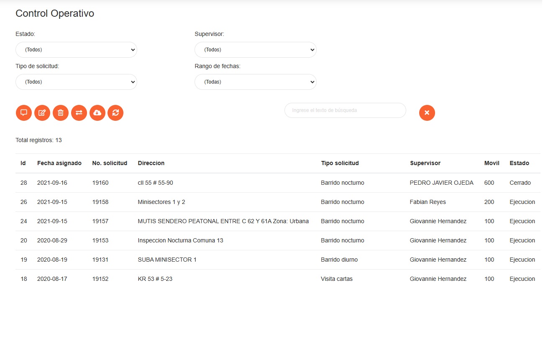543x354 pixels.
Task: Click the edit record pencil icon
Action: tap(42, 112)
